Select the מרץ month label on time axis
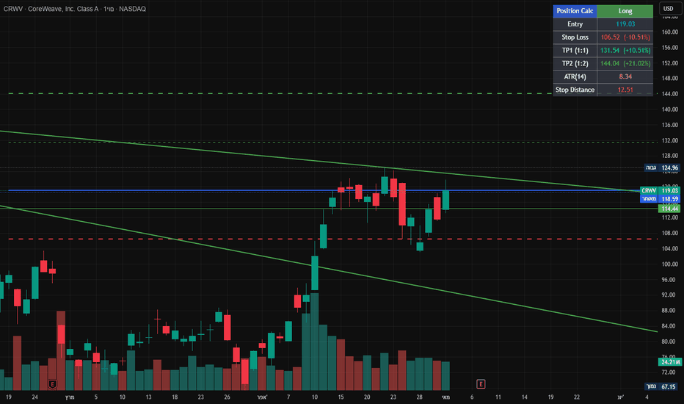The image size is (684, 404). 70,397
